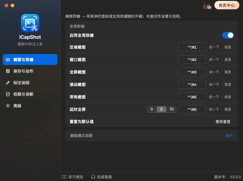
Task: Click the 截图与标注工具 subtitle text
Action: [30, 44]
